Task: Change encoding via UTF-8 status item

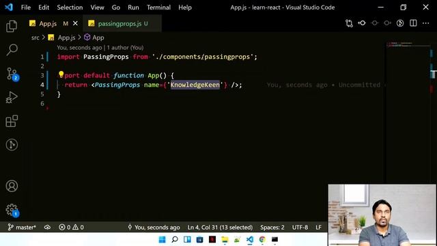Action: tap(300, 228)
